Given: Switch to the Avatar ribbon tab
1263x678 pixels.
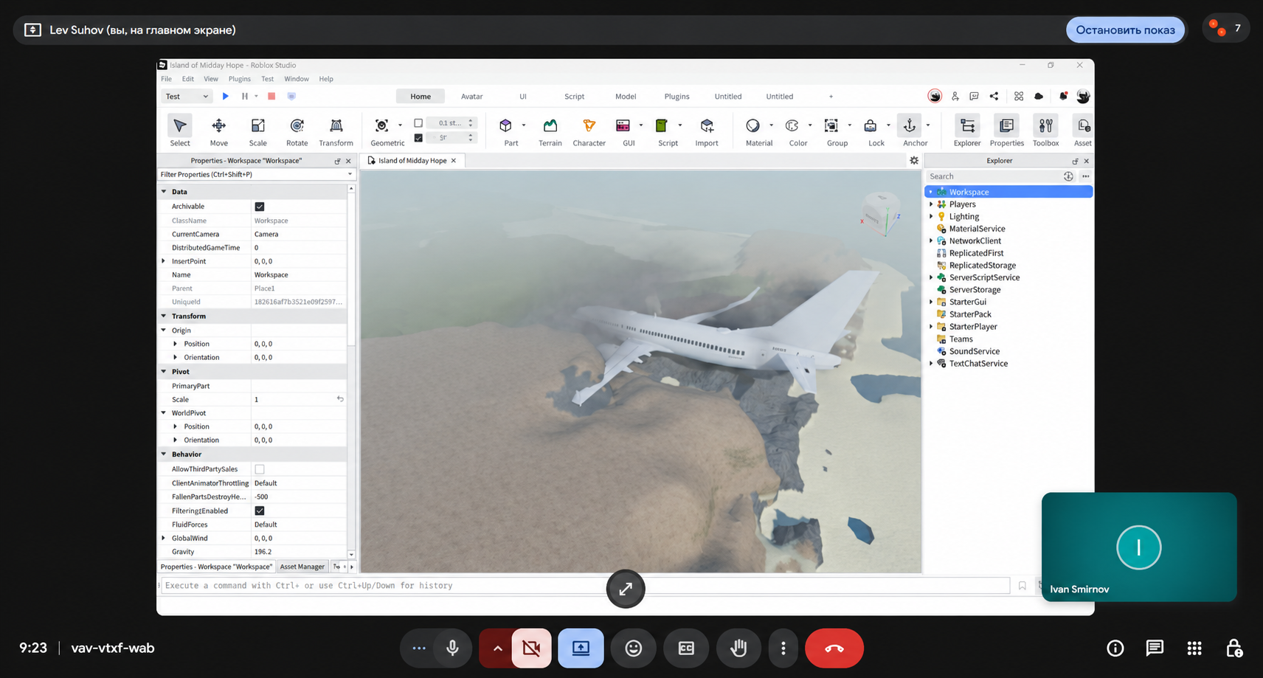Looking at the screenshot, I should pyautogui.click(x=471, y=96).
